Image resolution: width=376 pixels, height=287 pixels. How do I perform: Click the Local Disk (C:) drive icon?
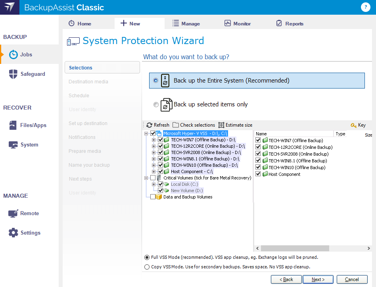(x=166, y=184)
